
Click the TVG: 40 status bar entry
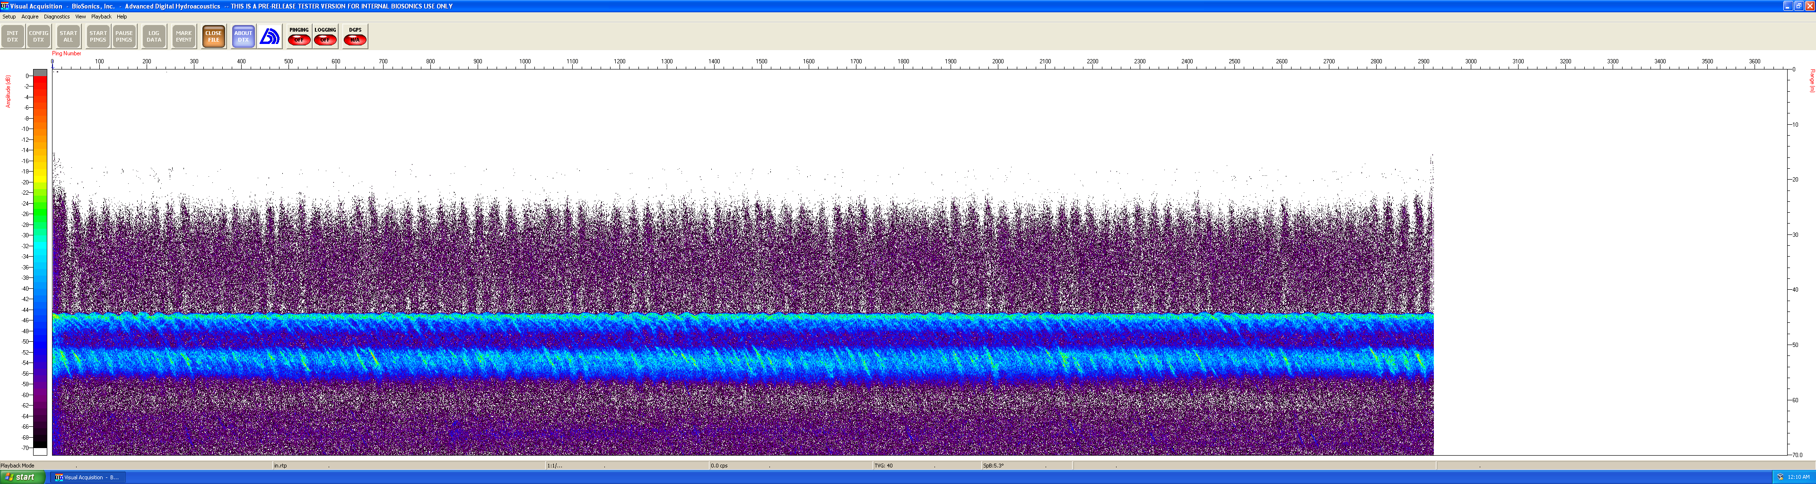(x=883, y=466)
